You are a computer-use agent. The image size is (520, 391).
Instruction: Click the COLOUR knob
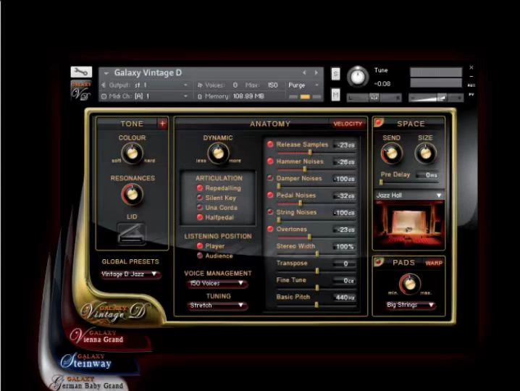[132, 154]
